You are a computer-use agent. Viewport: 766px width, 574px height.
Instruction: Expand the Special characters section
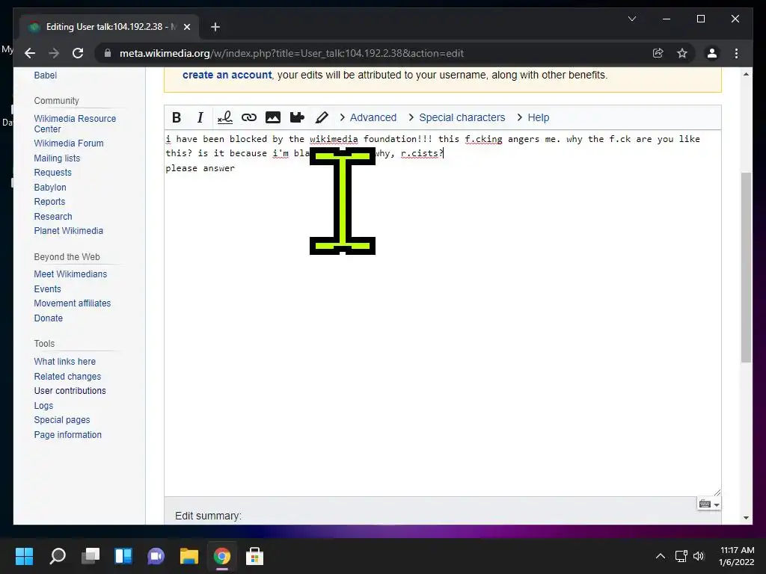[x=456, y=117]
